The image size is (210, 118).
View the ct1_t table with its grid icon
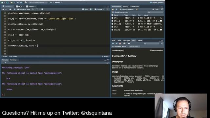click(161, 21)
